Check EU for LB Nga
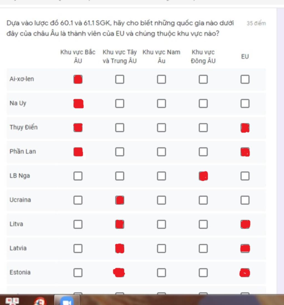 tap(245, 176)
